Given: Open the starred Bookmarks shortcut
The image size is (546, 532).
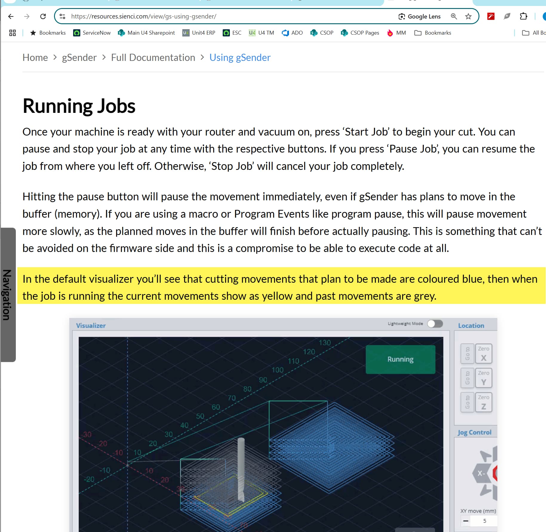Looking at the screenshot, I should point(48,33).
